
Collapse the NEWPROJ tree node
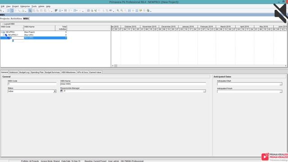click(x=1, y=32)
